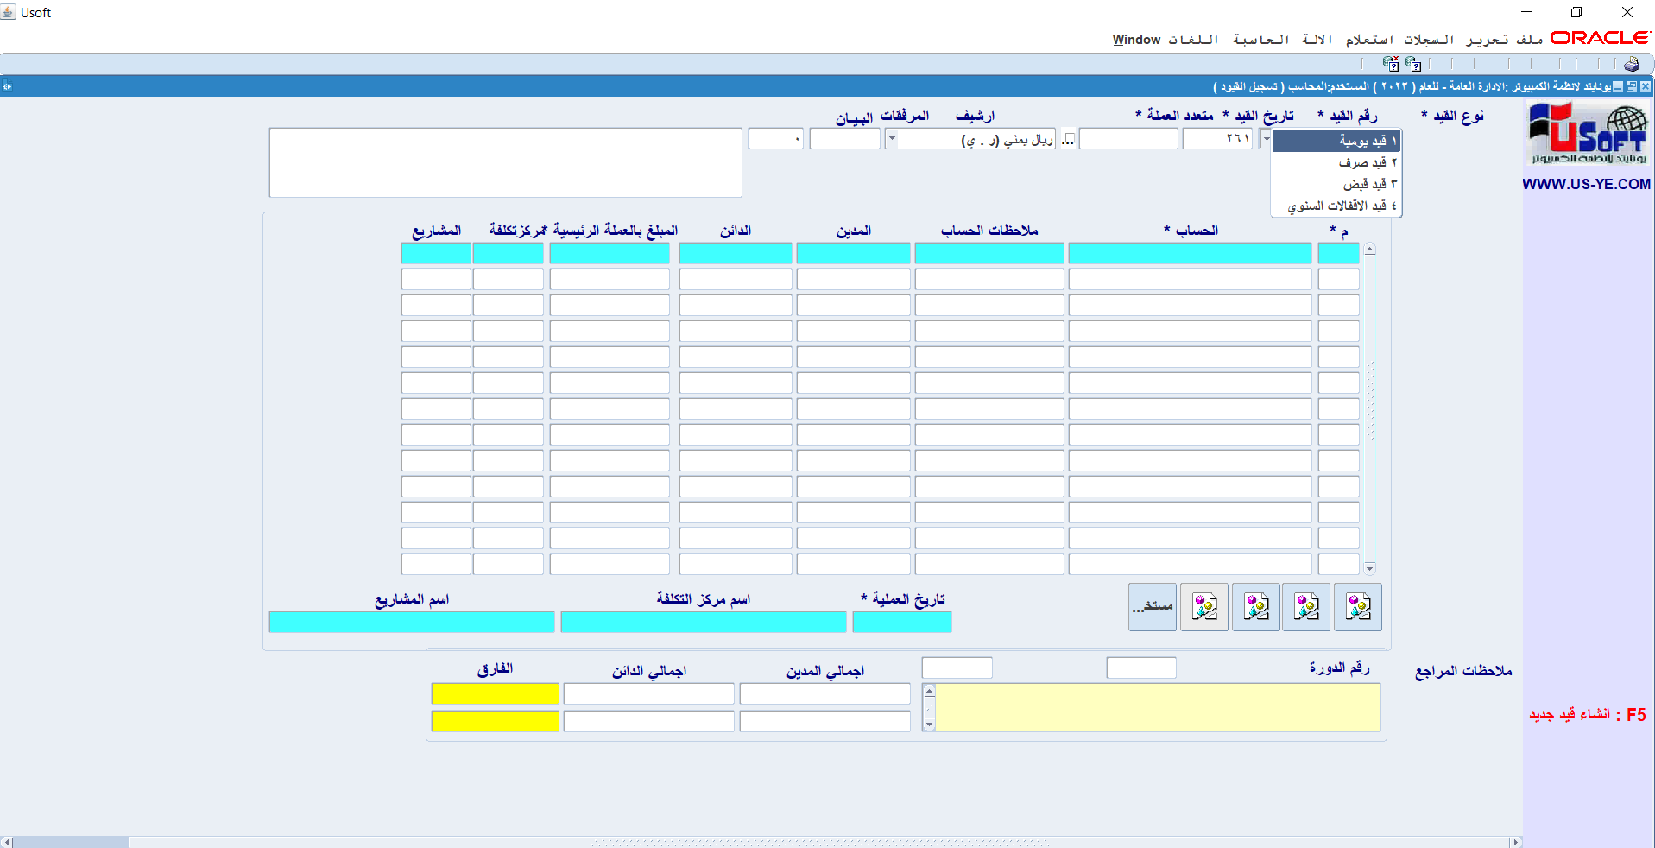The height and width of the screenshot is (848, 1655).
Task: Click the first yellow الفارق field
Action: (x=495, y=693)
